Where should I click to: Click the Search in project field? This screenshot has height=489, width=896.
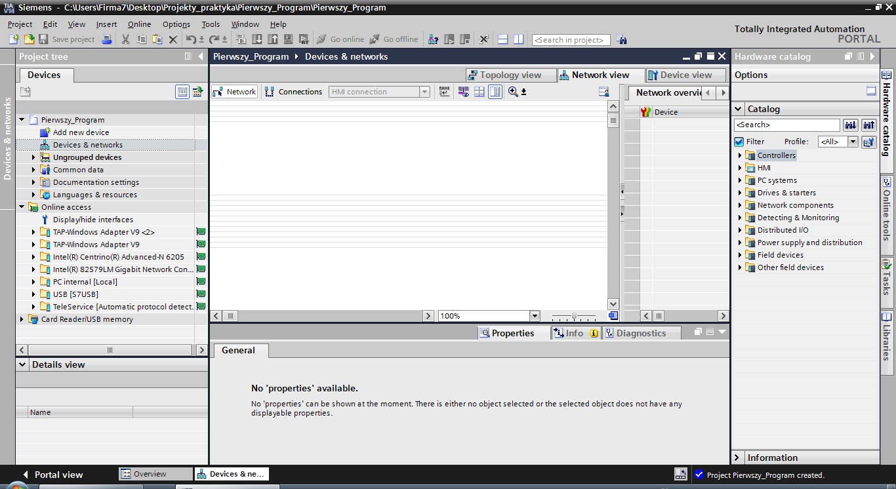tap(571, 40)
